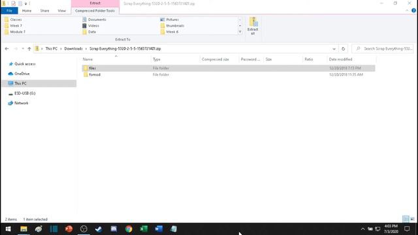Sort by the Name column

tap(88, 59)
